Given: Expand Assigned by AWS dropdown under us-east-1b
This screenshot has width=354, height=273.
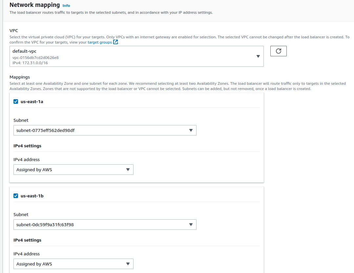Looking at the screenshot, I should point(73,264).
